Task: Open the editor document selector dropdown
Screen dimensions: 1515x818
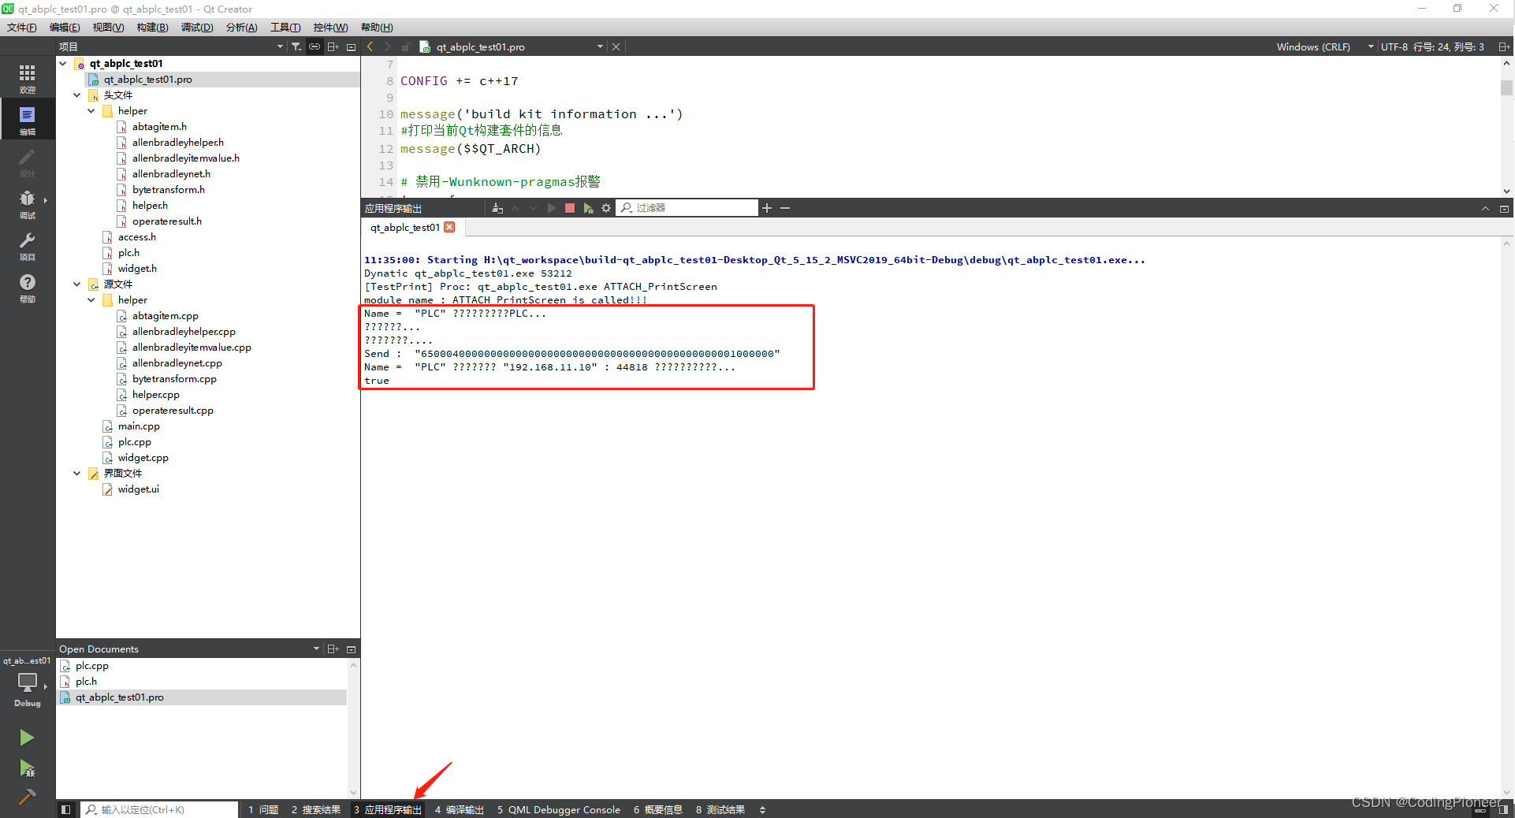Action: tap(600, 46)
